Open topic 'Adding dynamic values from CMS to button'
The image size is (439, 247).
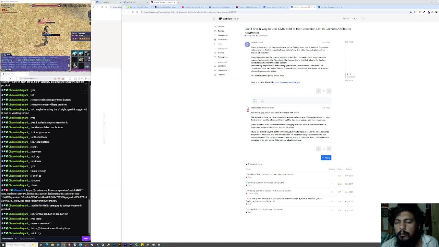[270, 191]
